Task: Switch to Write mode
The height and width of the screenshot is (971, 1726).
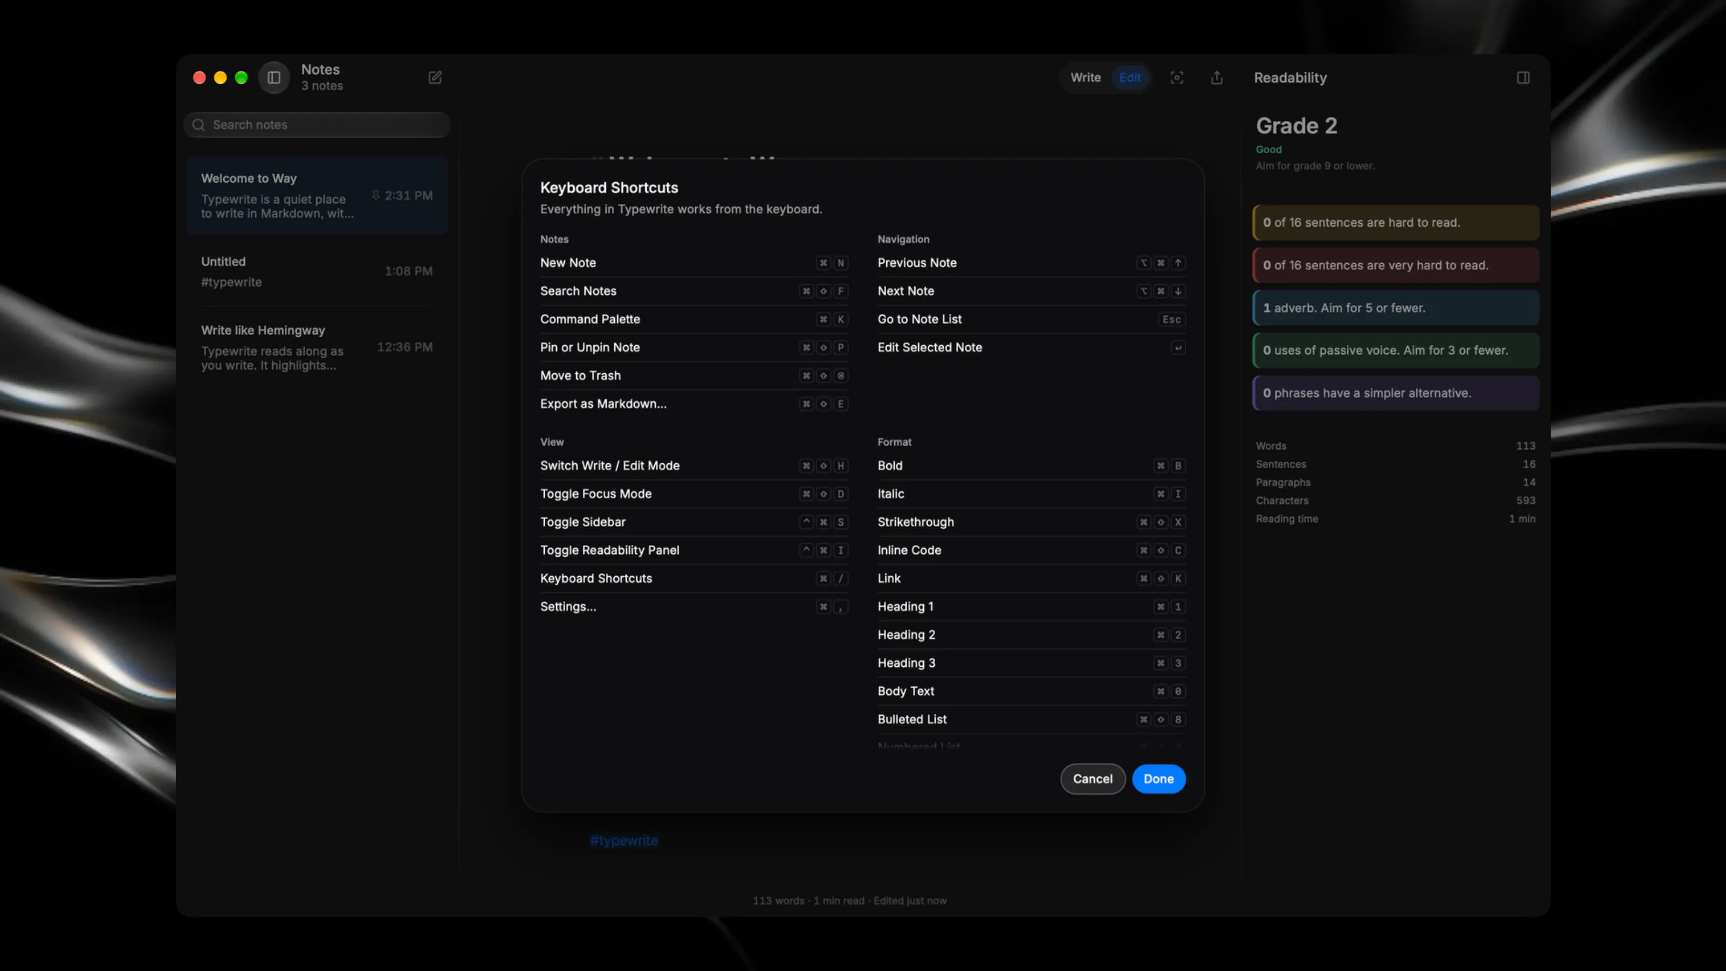Action: pyautogui.click(x=1085, y=78)
